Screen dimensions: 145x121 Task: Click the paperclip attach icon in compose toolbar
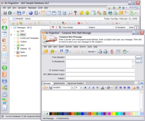[112, 52]
